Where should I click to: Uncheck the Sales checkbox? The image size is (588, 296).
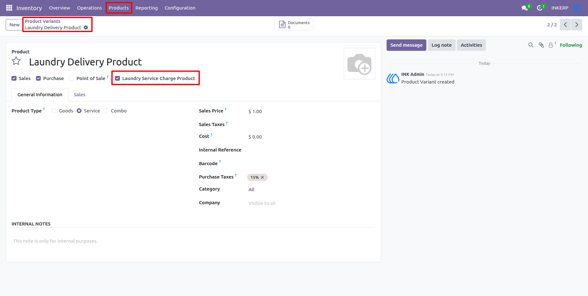(x=14, y=78)
